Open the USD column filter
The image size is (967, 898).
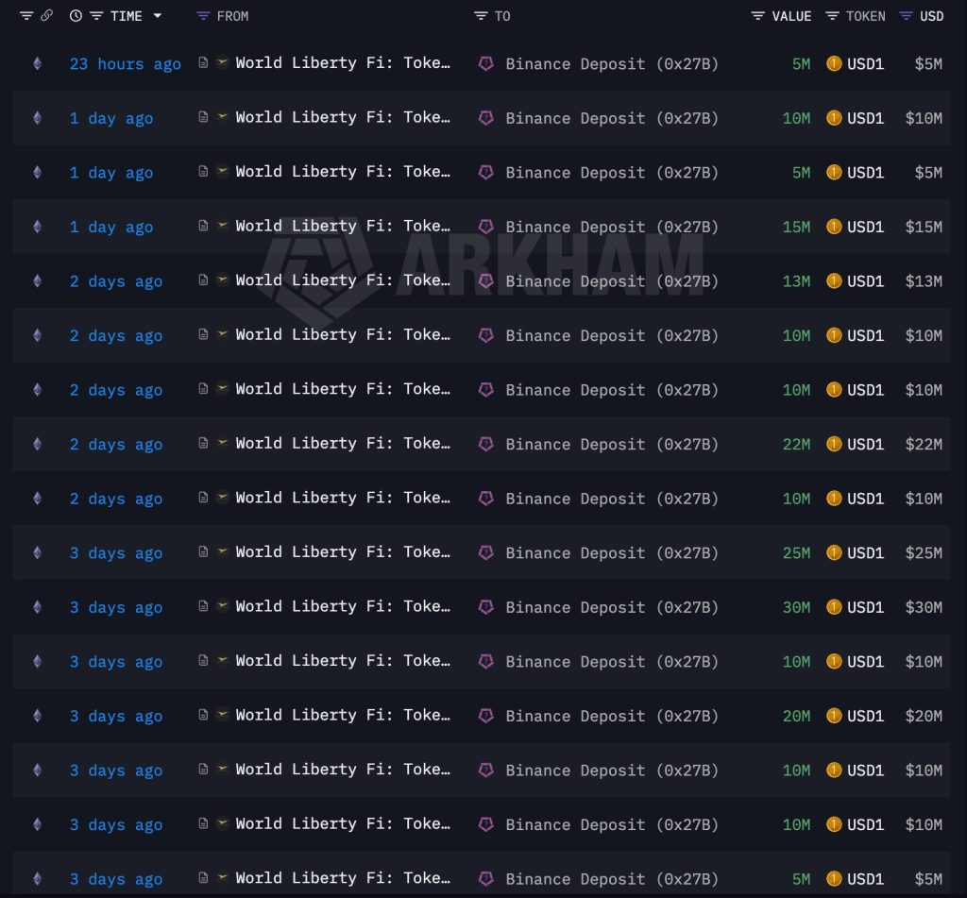907,16
